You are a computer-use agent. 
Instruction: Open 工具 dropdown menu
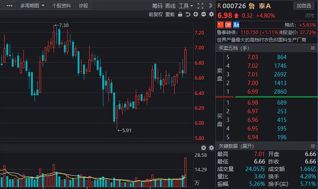click(185, 6)
